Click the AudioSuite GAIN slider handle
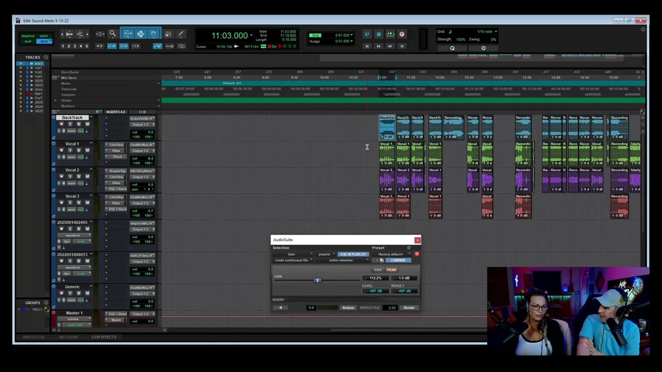The width and height of the screenshot is (662, 372). [x=318, y=280]
